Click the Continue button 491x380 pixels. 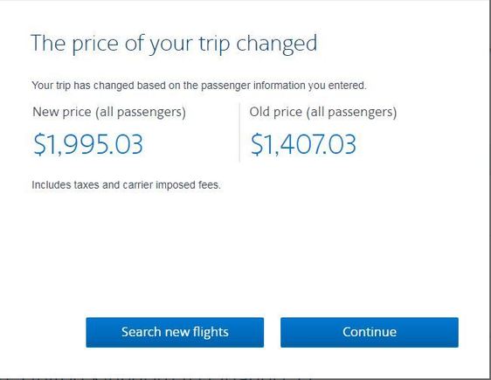[x=370, y=332]
